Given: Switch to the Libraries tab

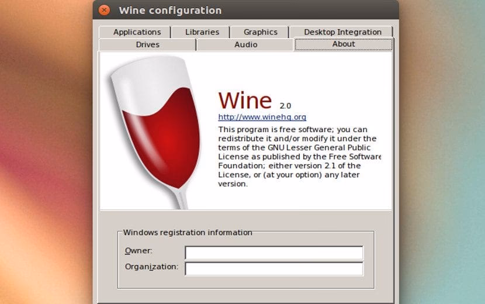Looking at the screenshot, I should [x=201, y=32].
